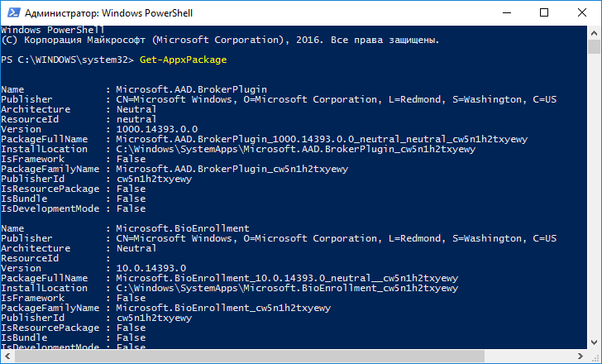This screenshot has height=364, width=602.
Task: Click version value 10.0.14393.0
Action: click(x=150, y=268)
